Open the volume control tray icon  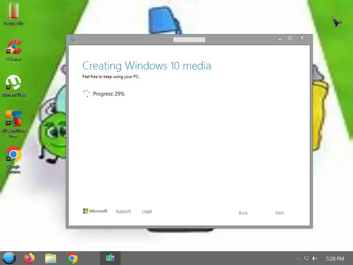pos(315,258)
